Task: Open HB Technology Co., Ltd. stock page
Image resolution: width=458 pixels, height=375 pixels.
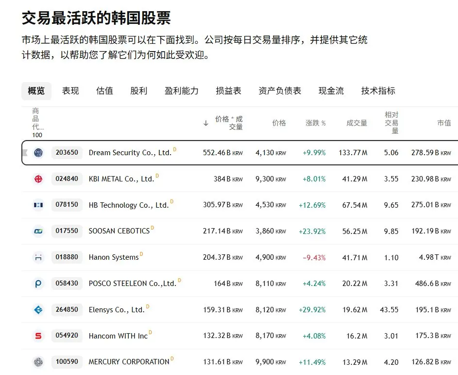Action: 129,205
